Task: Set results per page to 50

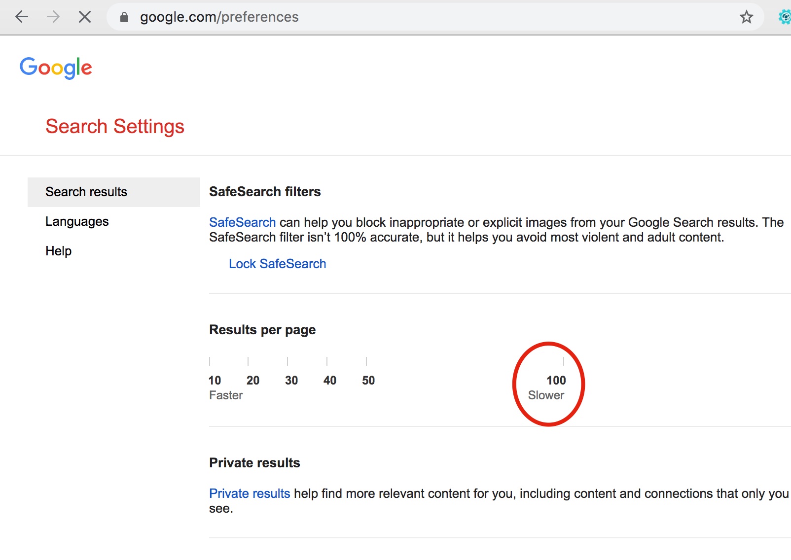Action: 368,380
